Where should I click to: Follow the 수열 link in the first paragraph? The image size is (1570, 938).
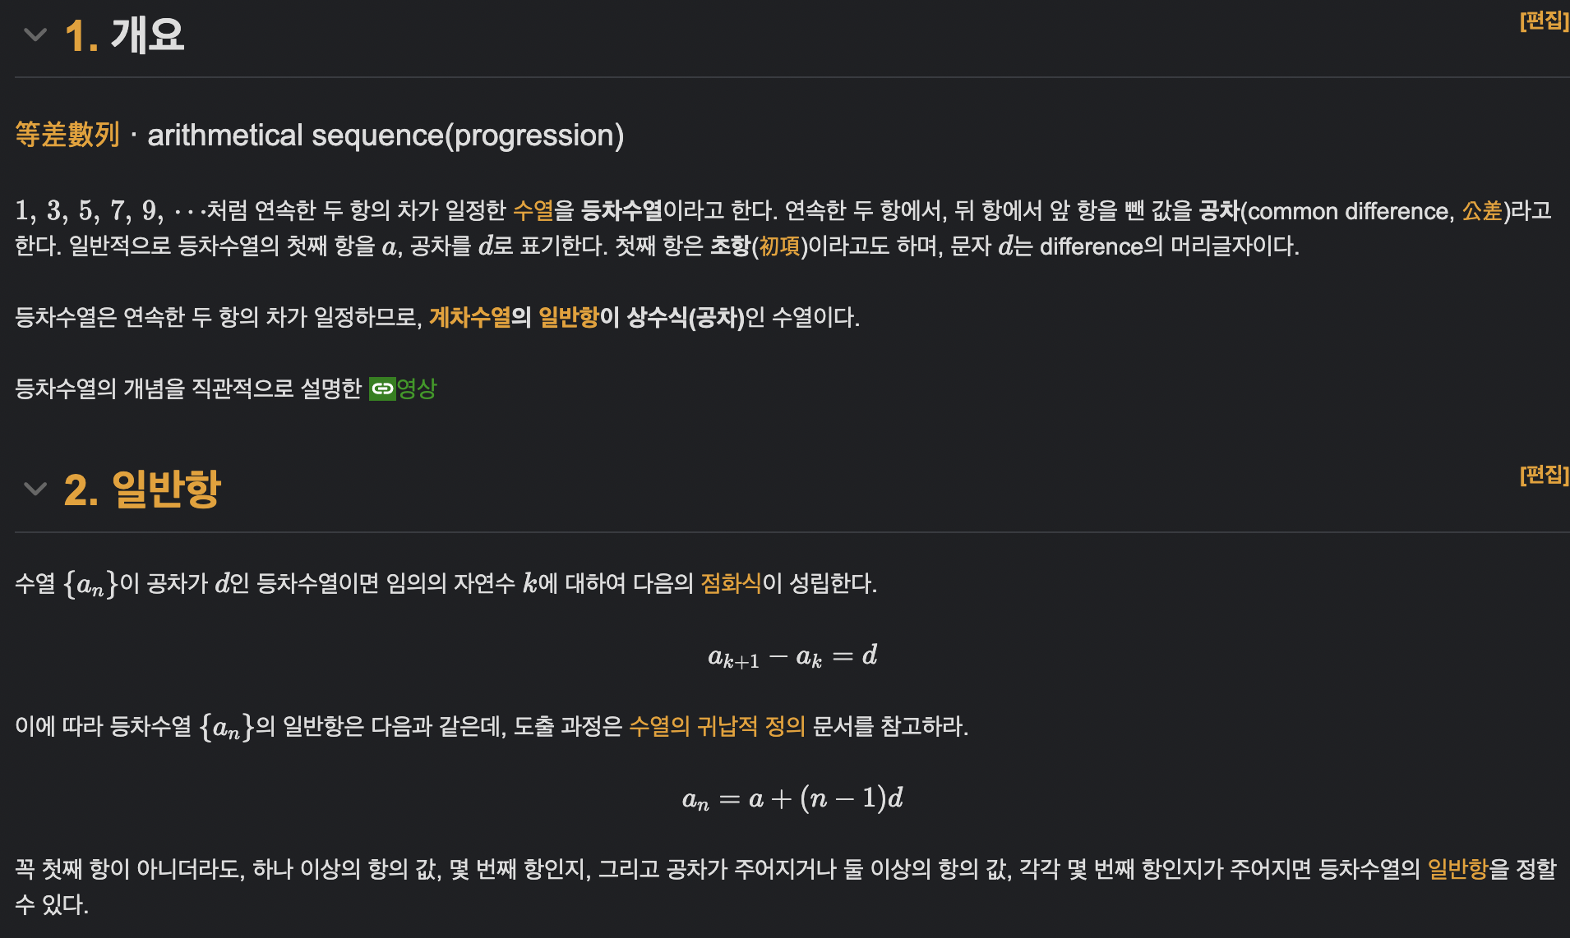tap(533, 210)
